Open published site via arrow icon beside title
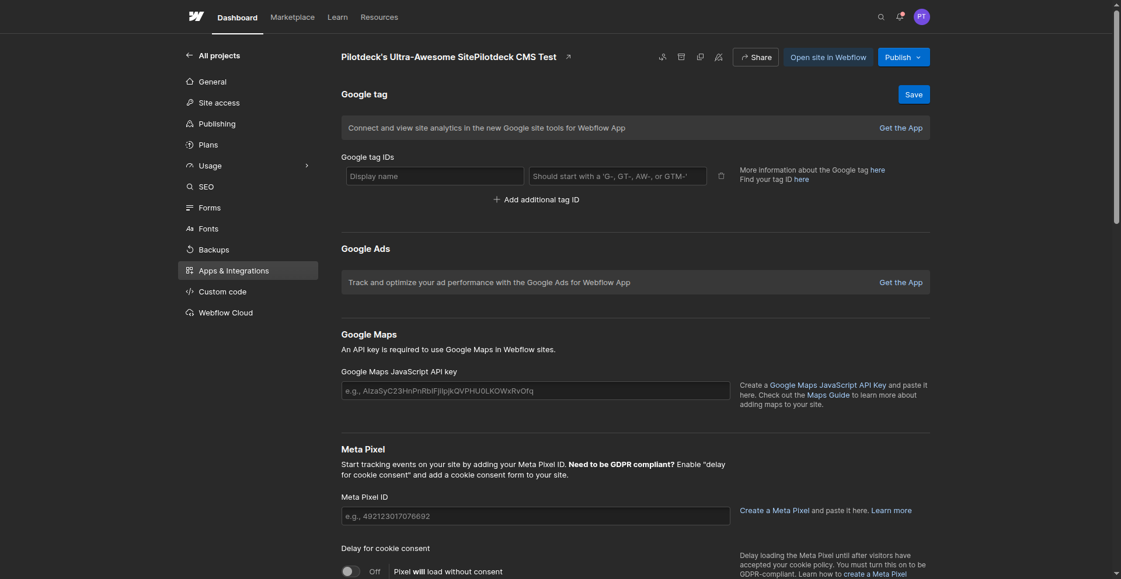 pyautogui.click(x=568, y=57)
